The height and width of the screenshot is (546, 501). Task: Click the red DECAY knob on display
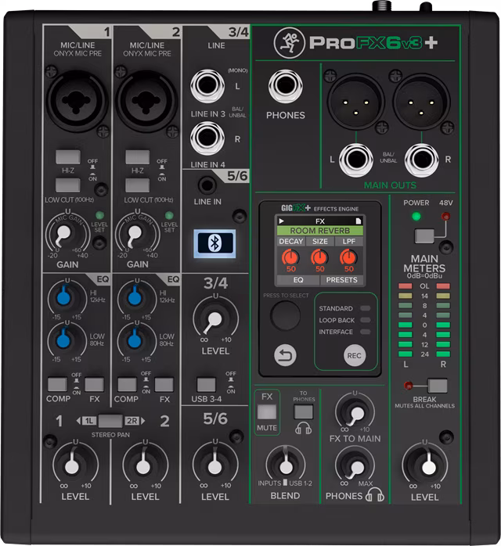tap(290, 257)
